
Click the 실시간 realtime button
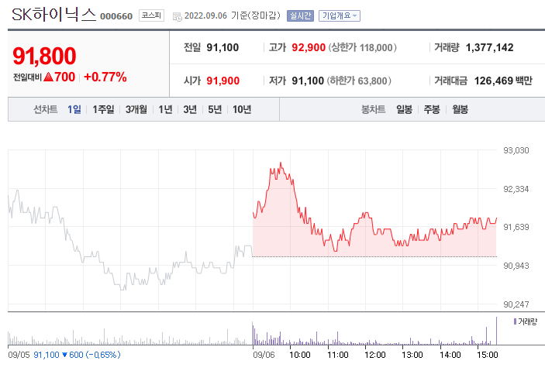pyautogui.click(x=300, y=15)
